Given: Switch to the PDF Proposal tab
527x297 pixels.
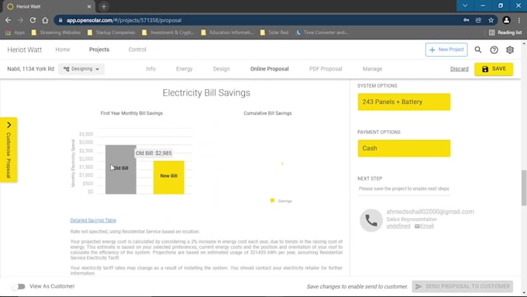Looking at the screenshot, I should coord(325,69).
